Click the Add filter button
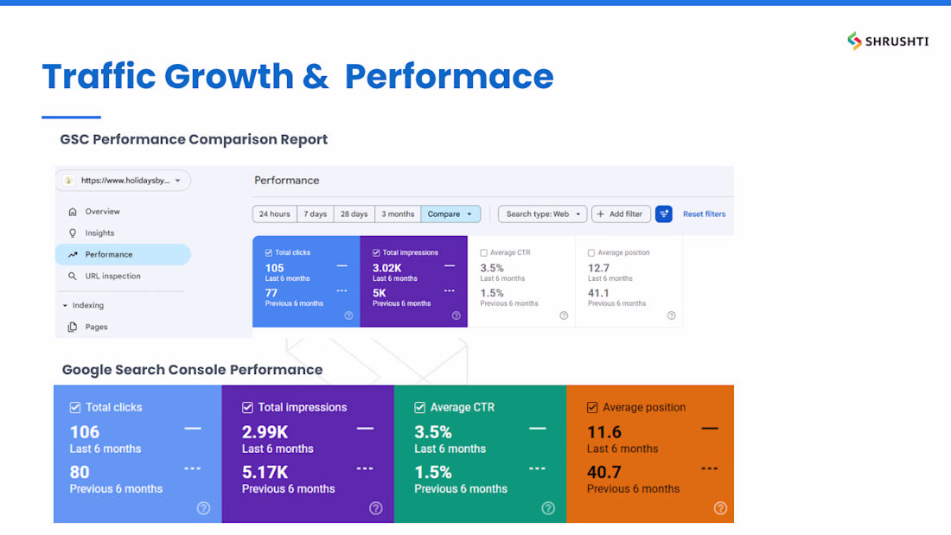951x535 pixels. pyautogui.click(x=621, y=214)
